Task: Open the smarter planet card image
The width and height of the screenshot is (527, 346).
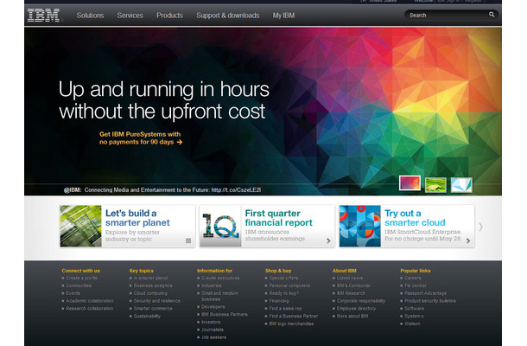Action: coord(80,226)
